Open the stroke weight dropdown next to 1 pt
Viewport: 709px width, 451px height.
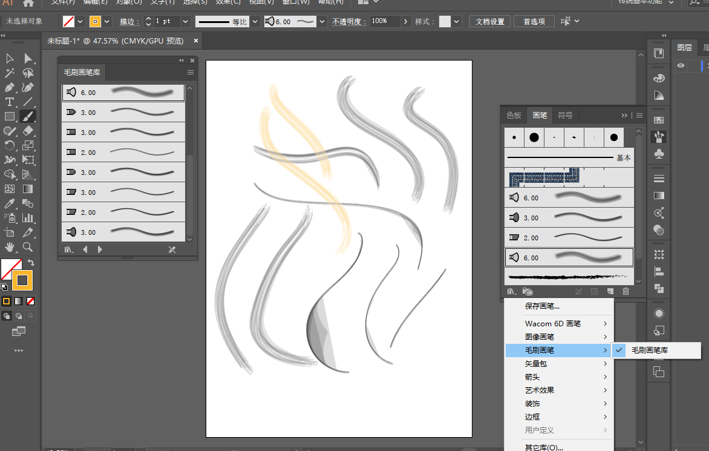[186, 22]
